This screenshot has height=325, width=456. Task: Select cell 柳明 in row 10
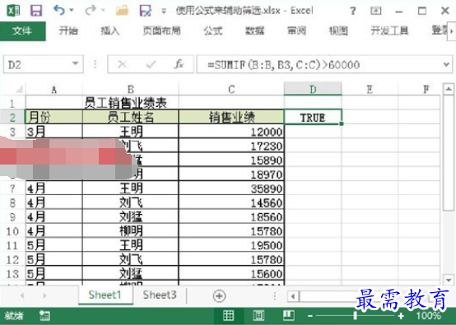pos(131,231)
